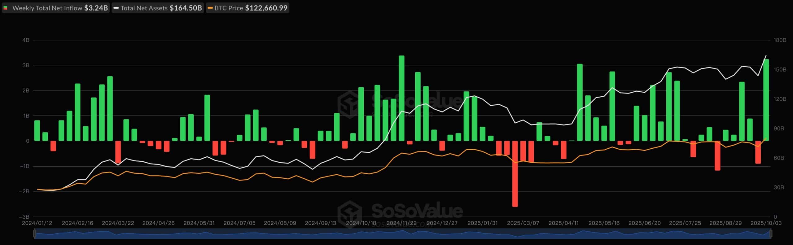Hide the Total Net Assets series

pyautogui.click(x=158, y=8)
